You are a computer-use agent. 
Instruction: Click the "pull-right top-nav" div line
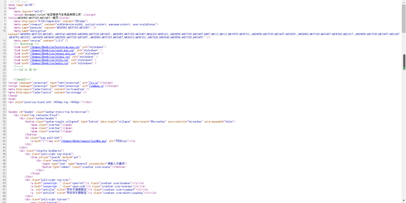point(47,199)
